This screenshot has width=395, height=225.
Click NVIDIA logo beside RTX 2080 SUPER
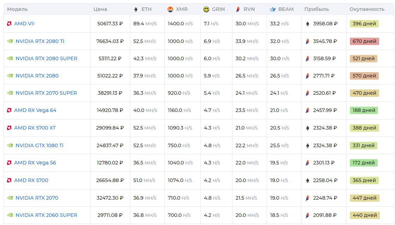[10, 58]
